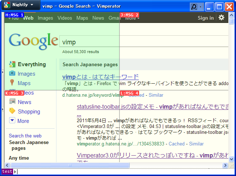Open the Nightly application menu

(x=21, y=5)
